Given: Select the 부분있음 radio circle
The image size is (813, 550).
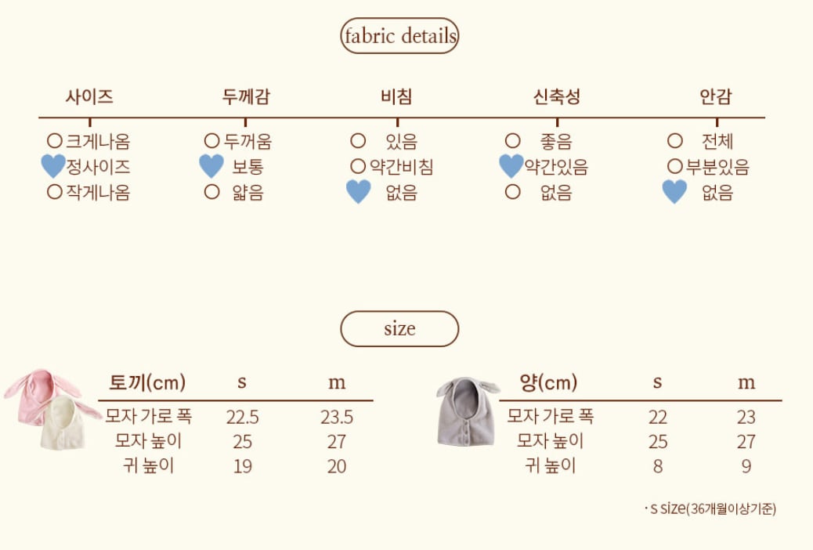Looking at the screenshot, I should [x=675, y=166].
